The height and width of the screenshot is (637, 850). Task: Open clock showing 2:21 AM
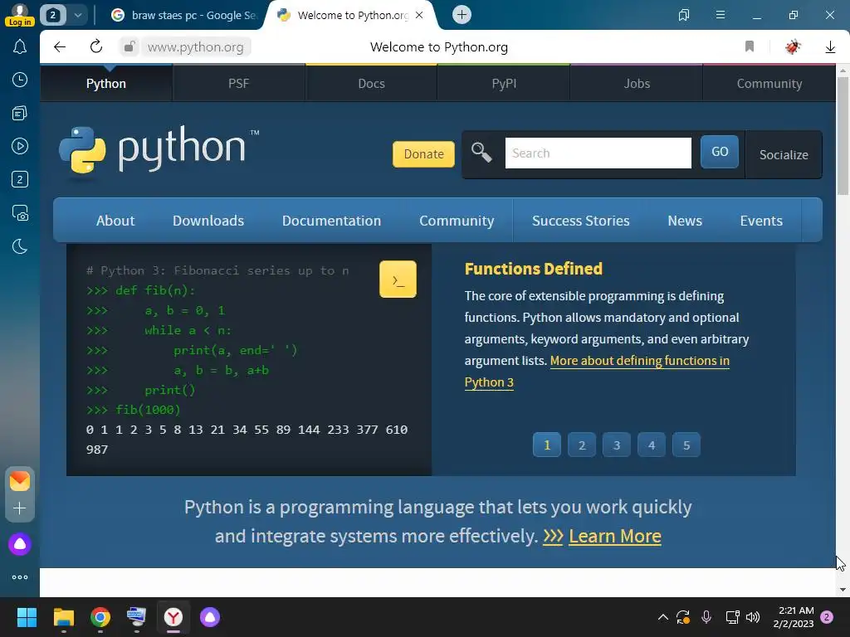pos(794,617)
